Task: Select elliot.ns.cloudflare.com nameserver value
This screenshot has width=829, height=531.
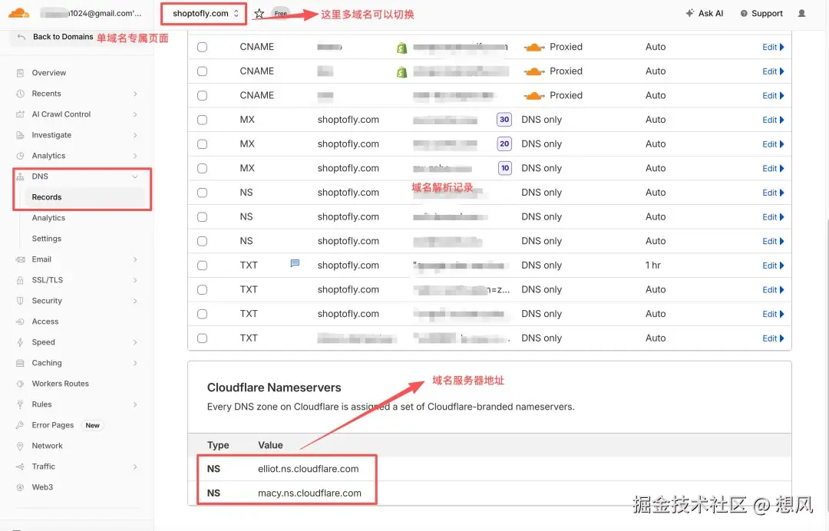Action: point(309,469)
